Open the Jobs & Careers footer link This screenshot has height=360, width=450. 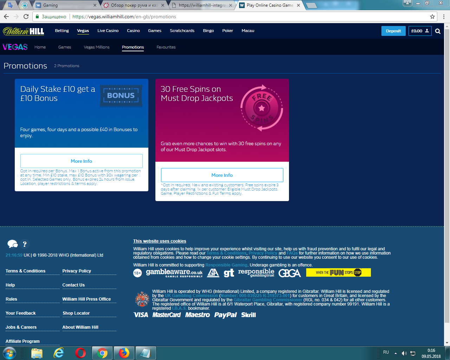coord(21,327)
